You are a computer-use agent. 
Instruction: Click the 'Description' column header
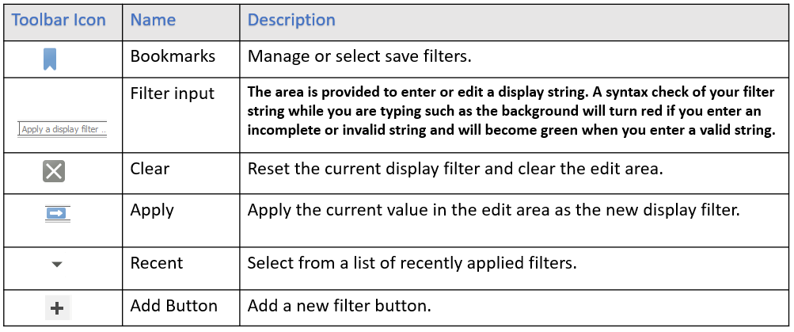pyautogui.click(x=291, y=21)
